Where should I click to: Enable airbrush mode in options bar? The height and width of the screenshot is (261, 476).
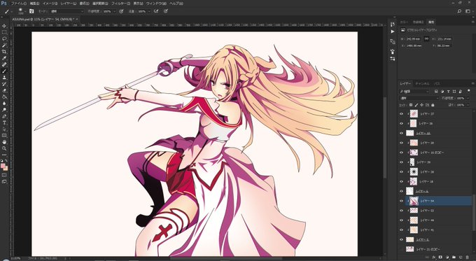click(x=156, y=11)
